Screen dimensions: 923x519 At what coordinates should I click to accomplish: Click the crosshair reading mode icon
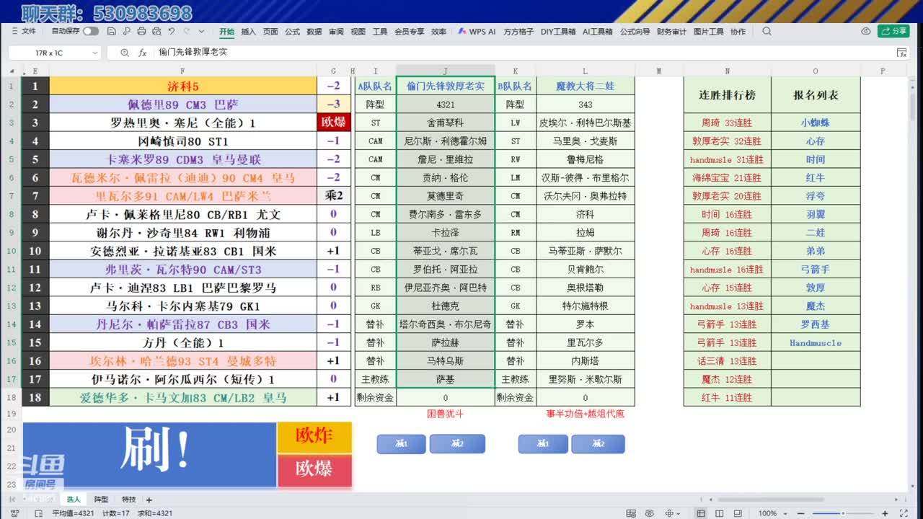pos(668,513)
